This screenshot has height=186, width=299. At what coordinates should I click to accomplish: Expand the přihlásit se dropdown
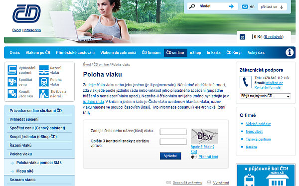click(x=272, y=7)
